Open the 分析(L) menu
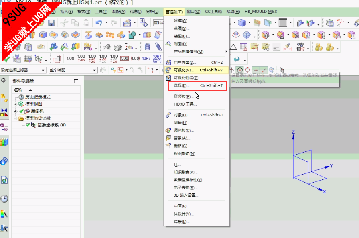This screenshot has height=238, width=359. (152, 12)
